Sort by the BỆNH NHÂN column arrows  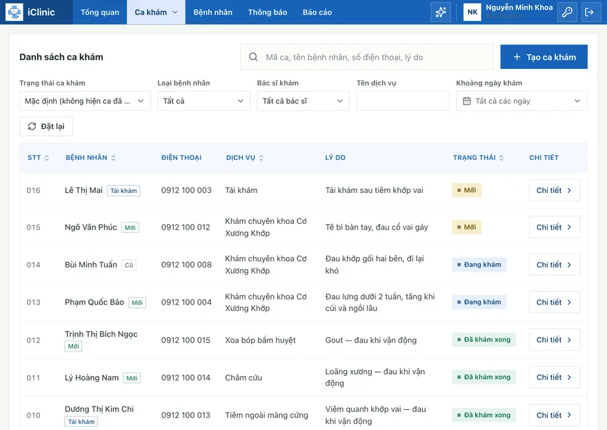coord(113,158)
